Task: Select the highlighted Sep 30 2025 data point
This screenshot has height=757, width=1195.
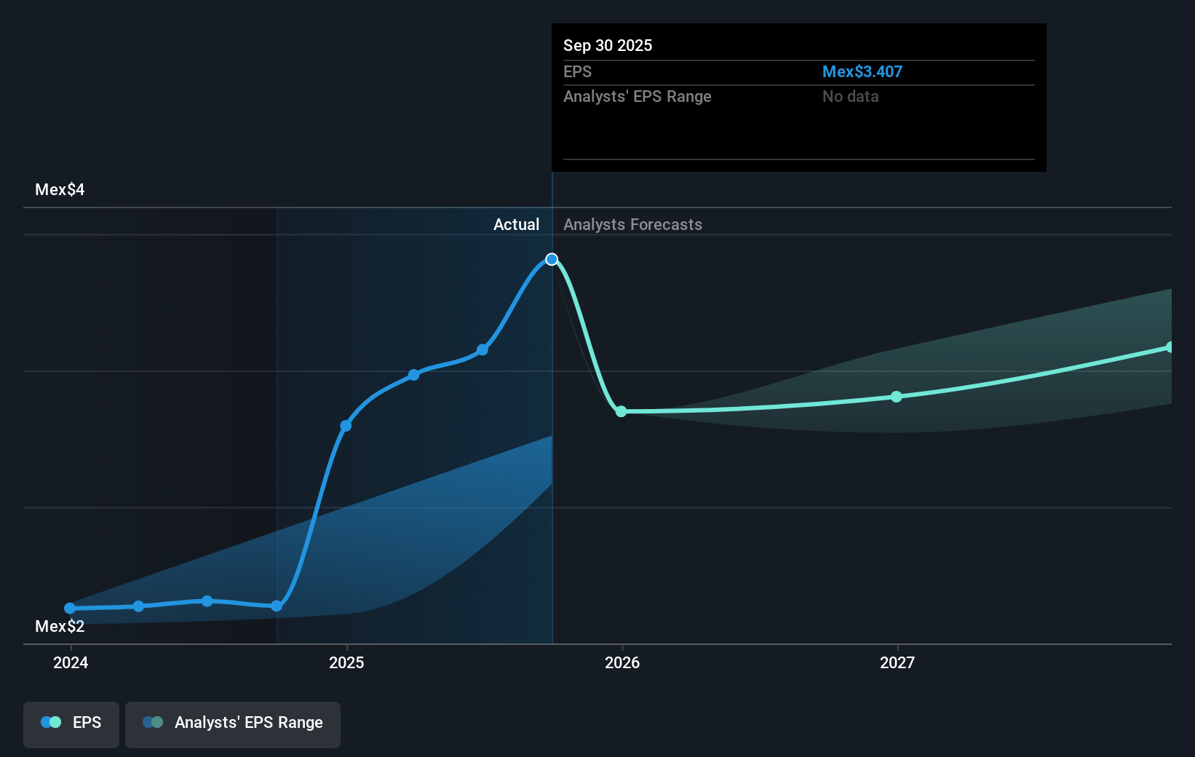Action: coord(552,258)
